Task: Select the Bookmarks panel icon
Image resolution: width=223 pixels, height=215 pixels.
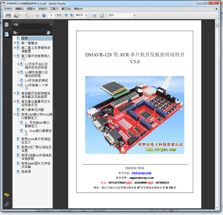Action: click(7, 34)
